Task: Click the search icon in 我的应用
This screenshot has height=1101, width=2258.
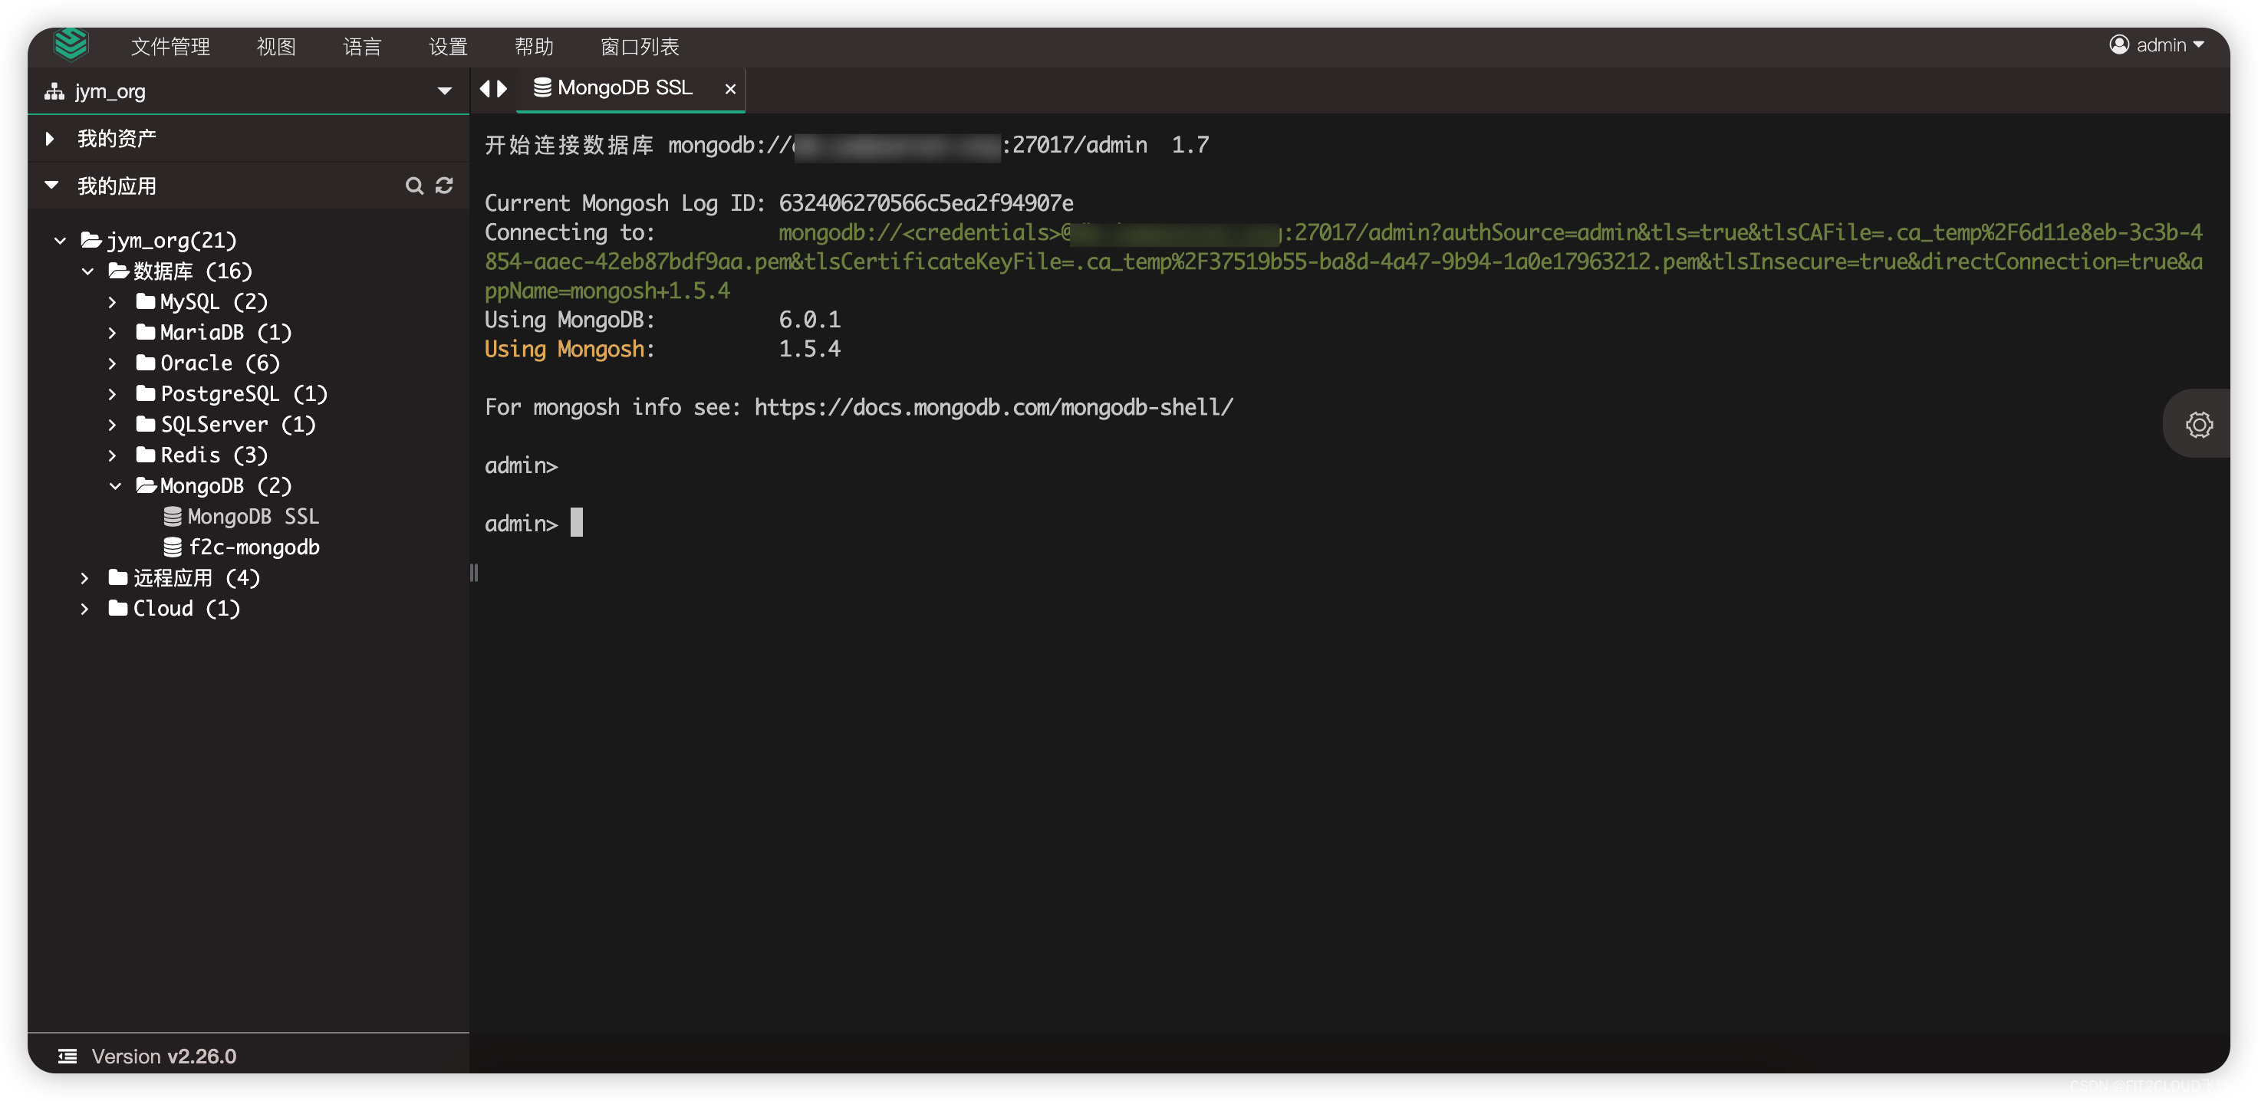Action: point(413,185)
